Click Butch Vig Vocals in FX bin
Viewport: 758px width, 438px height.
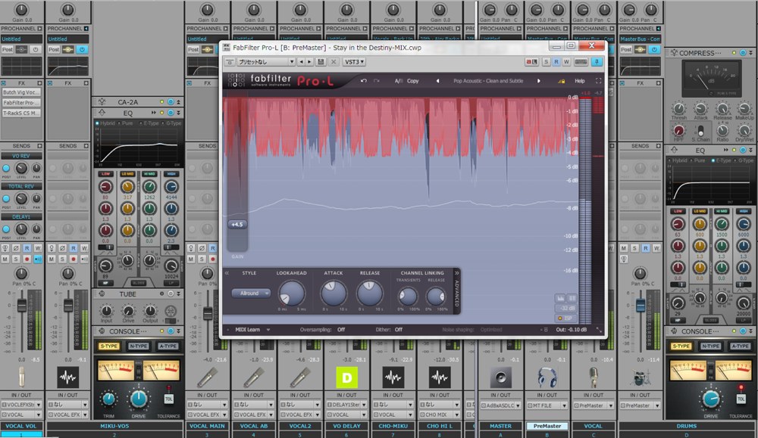pyautogui.click(x=21, y=92)
